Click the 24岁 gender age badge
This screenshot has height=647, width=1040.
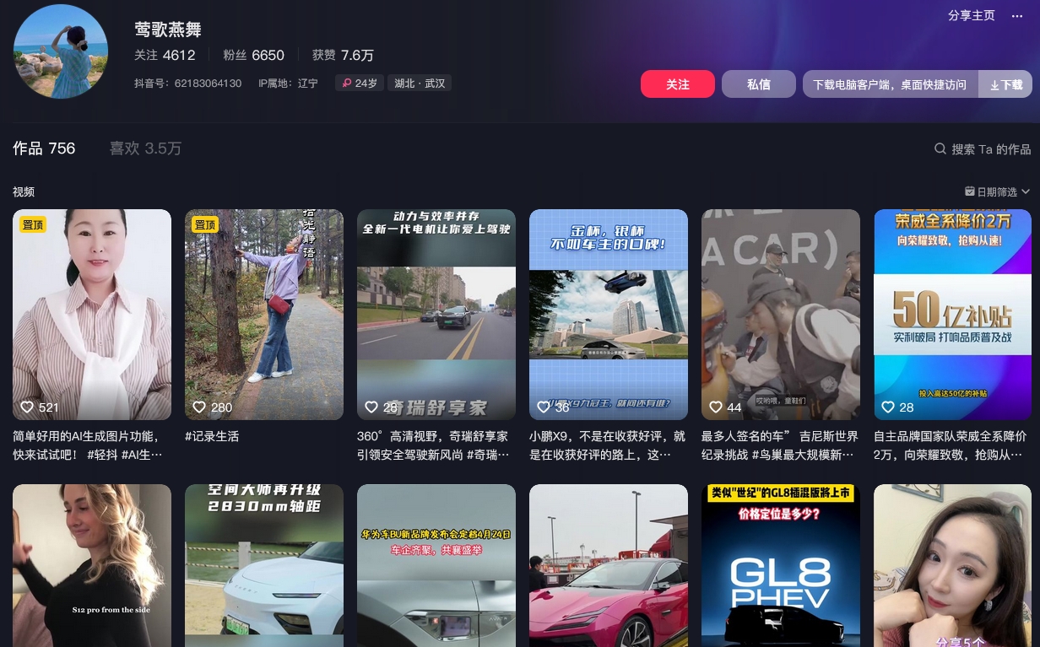coord(360,84)
